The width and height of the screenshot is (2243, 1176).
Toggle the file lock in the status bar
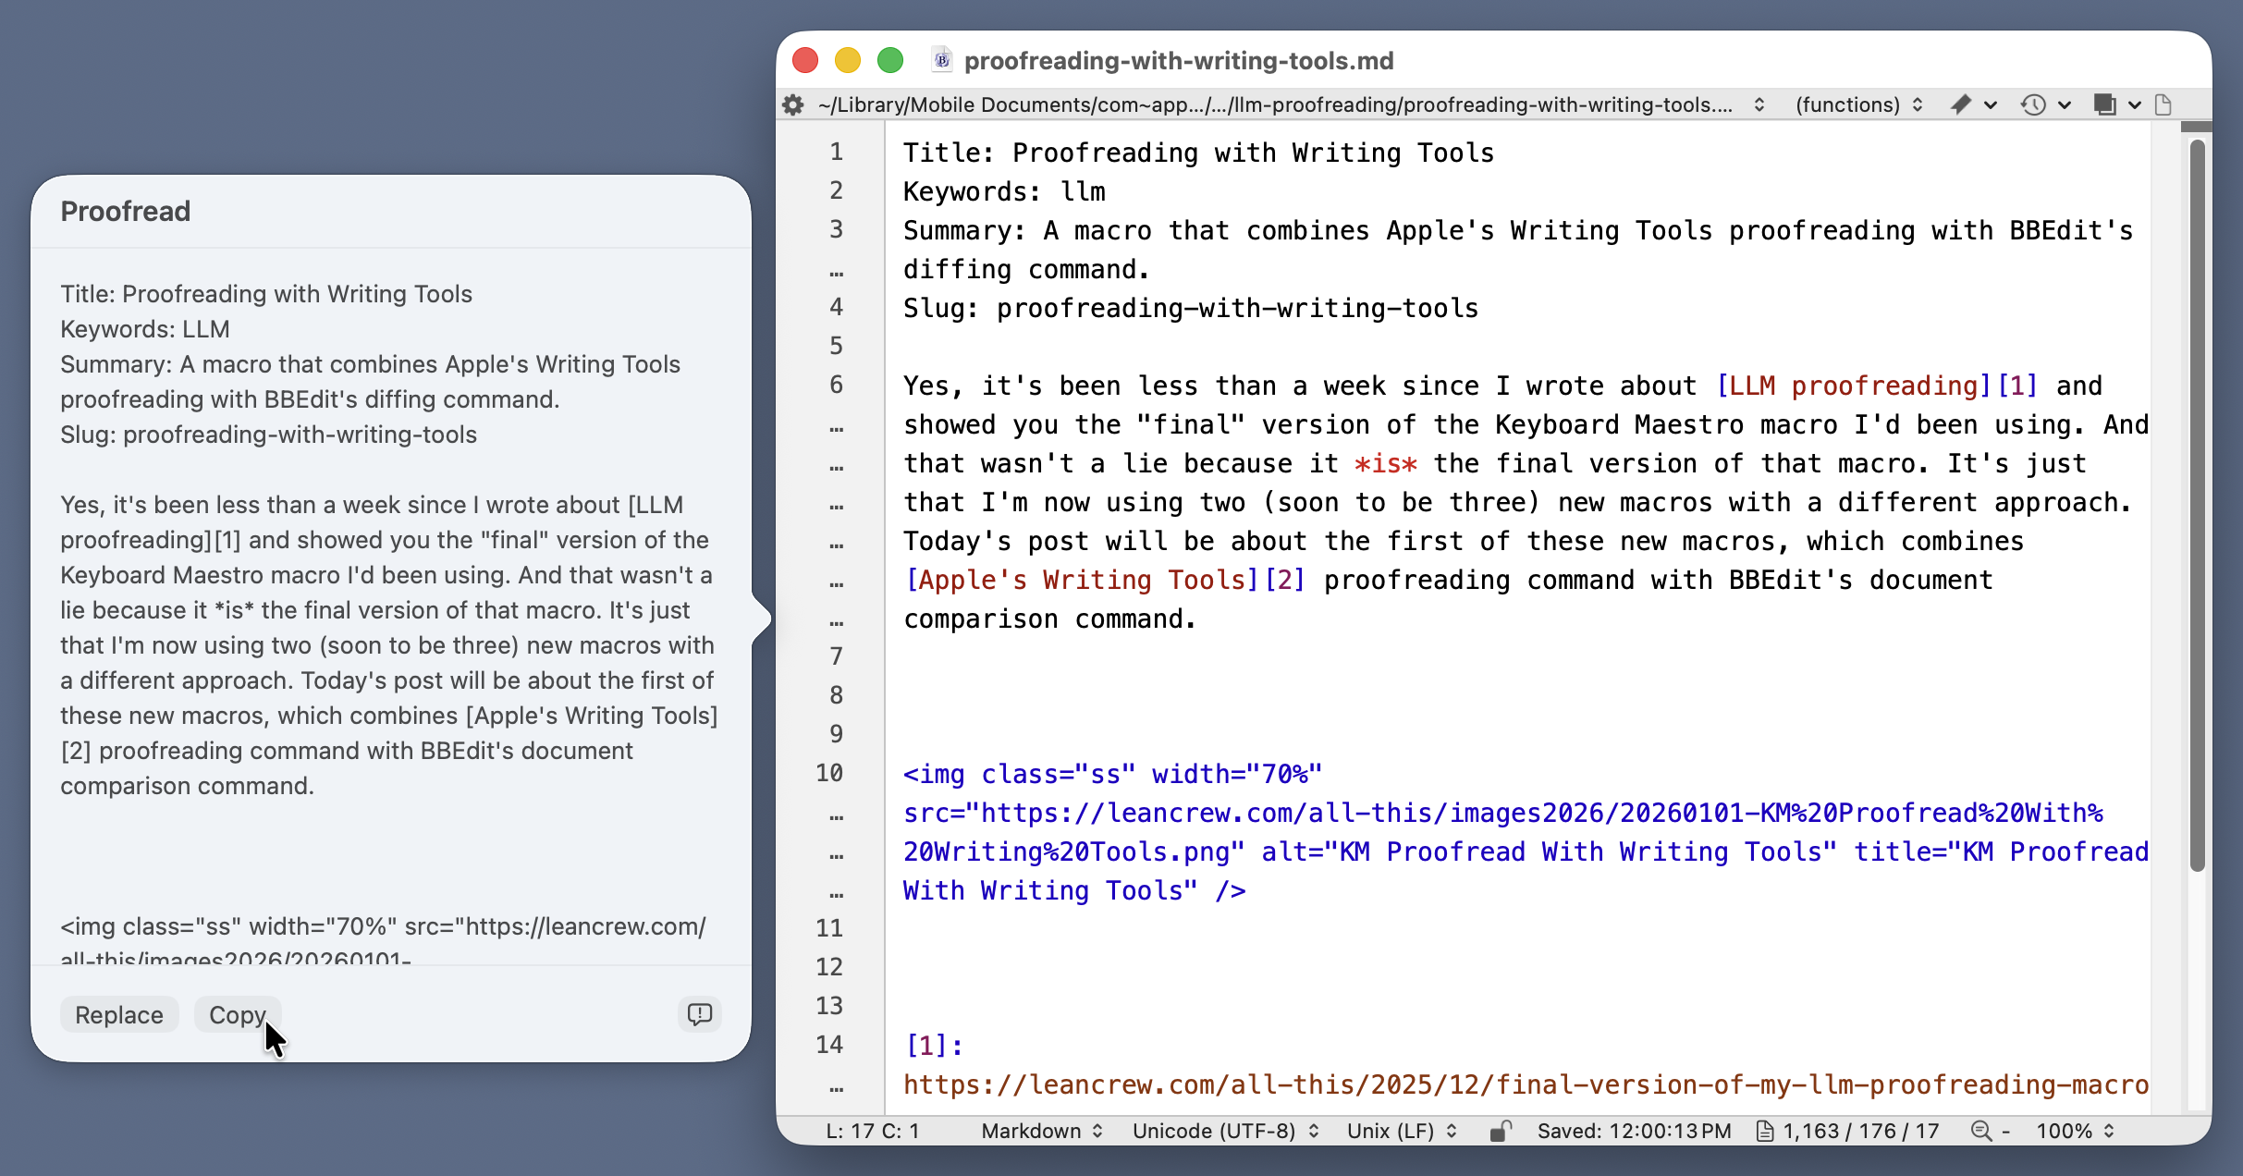click(1501, 1131)
